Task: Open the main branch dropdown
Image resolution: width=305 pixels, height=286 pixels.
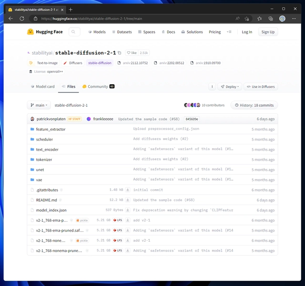Action: [x=39, y=105]
